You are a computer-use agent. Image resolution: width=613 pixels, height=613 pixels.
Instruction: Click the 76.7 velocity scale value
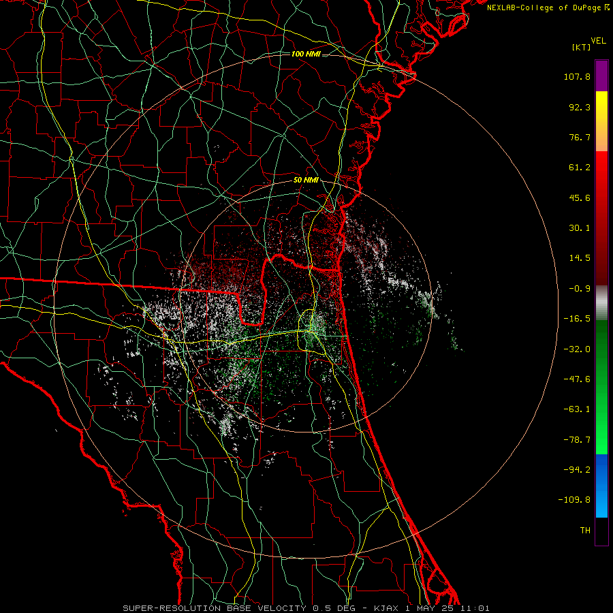click(580, 137)
